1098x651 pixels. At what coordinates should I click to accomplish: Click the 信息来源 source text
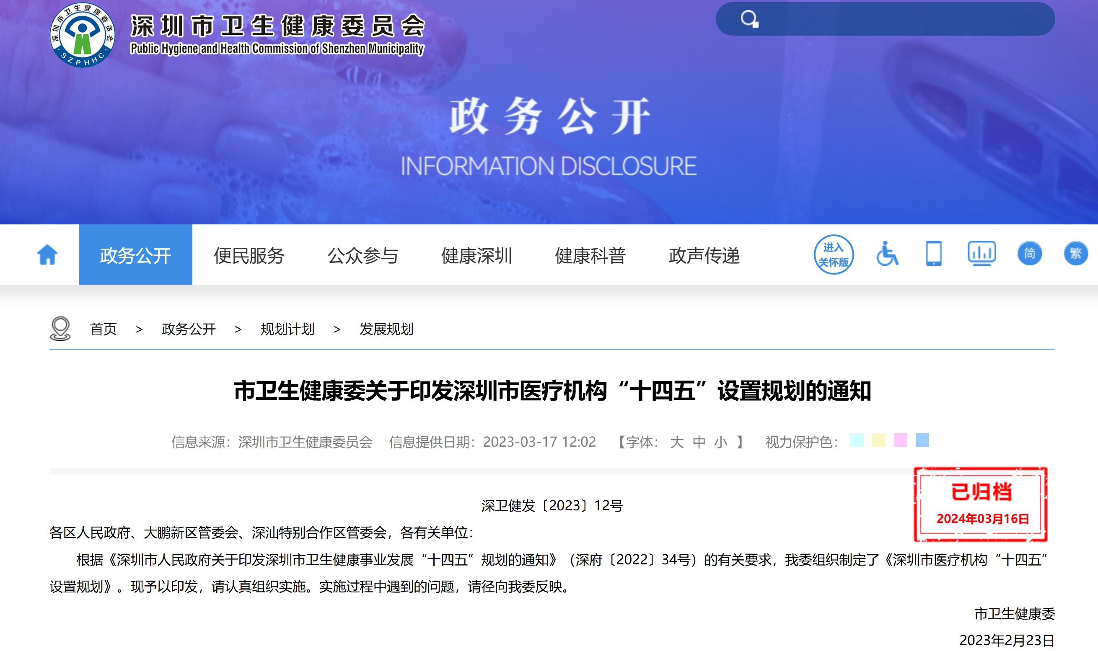[272, 442]
